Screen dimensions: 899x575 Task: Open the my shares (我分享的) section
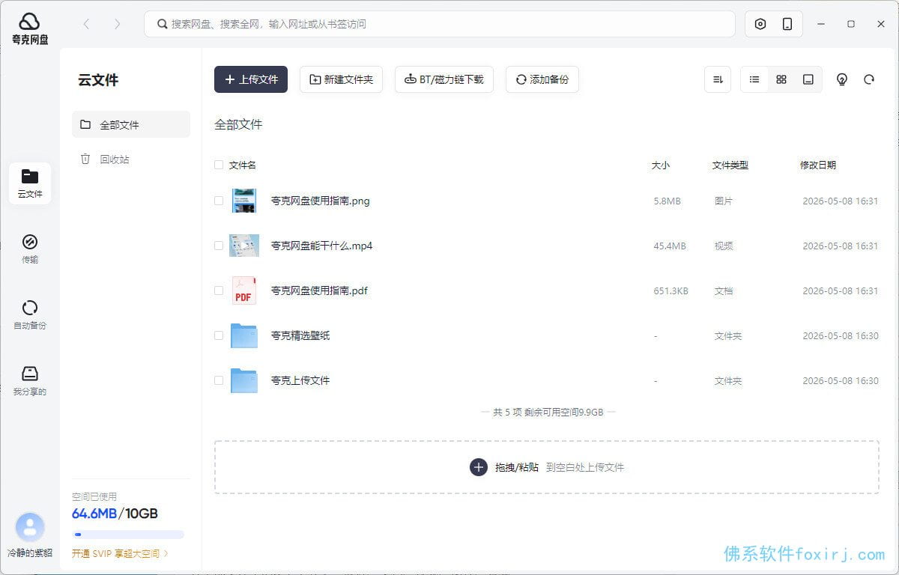[x=30, y=381]
